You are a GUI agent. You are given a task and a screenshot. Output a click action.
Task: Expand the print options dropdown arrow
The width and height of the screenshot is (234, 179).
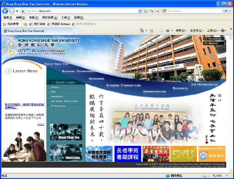[172, 30]
